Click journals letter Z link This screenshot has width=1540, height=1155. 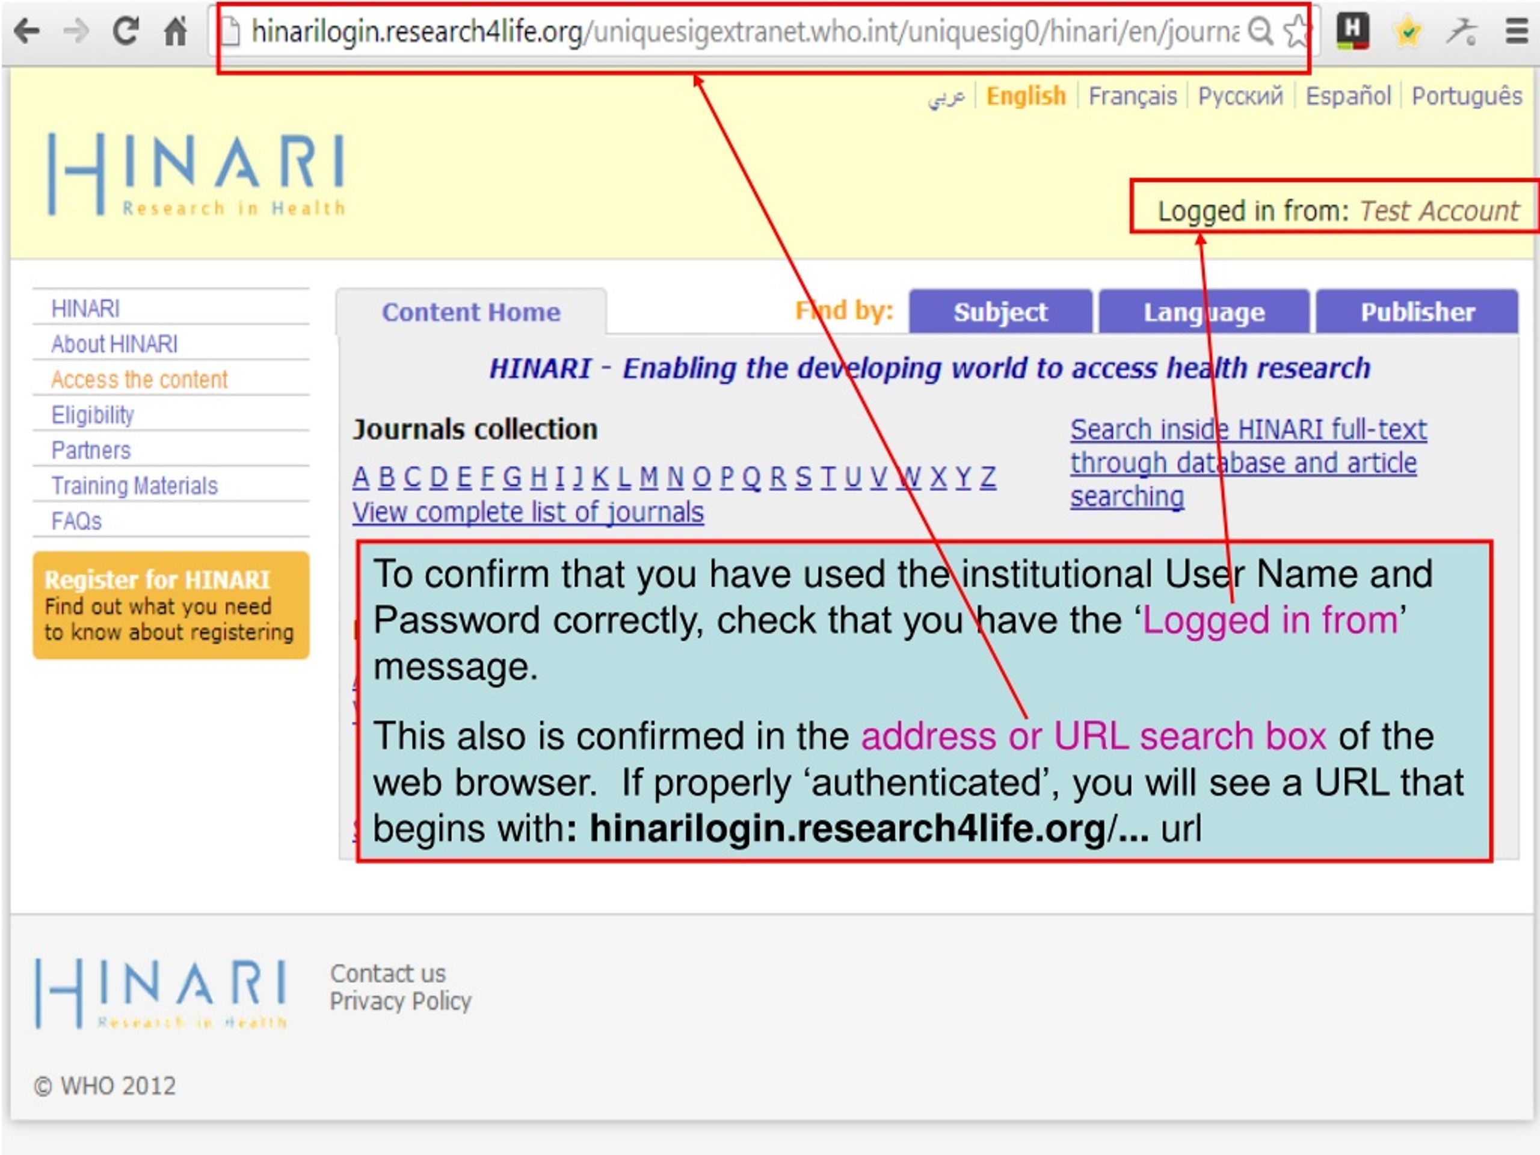pos(988,478)
